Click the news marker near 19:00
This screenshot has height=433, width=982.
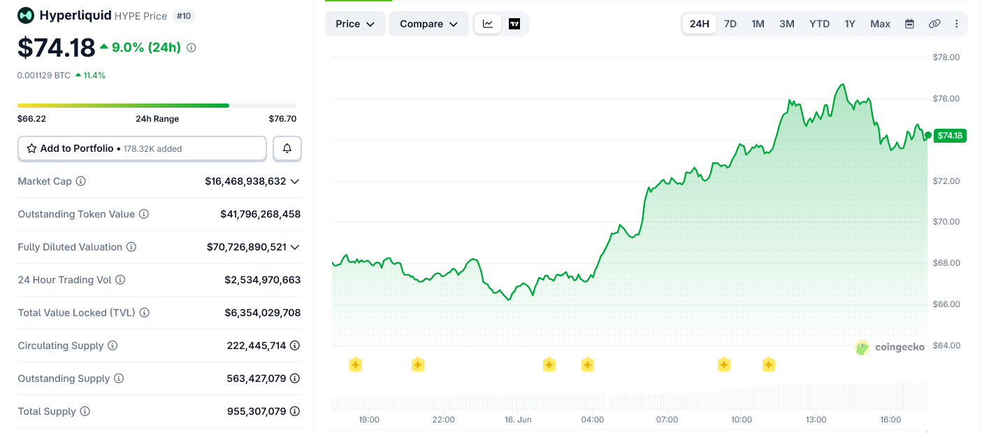click(x=356, y=364)
